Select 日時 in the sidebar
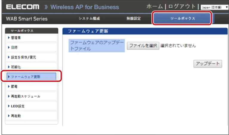The width and height of the screenshot is (229, 135). (x=31, y=47)
